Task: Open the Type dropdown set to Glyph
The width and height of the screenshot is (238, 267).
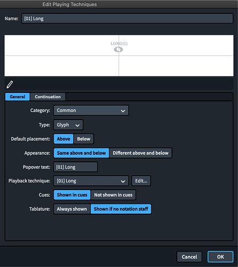Action: tap(68, 125)
